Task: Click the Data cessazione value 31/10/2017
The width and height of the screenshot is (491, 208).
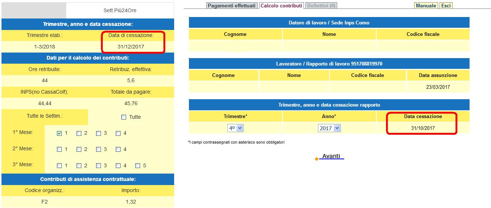Action: [423, 128]
